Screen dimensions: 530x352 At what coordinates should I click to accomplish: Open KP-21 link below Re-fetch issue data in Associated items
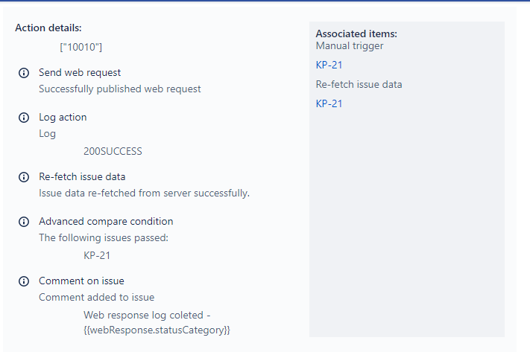pos(329,103)
